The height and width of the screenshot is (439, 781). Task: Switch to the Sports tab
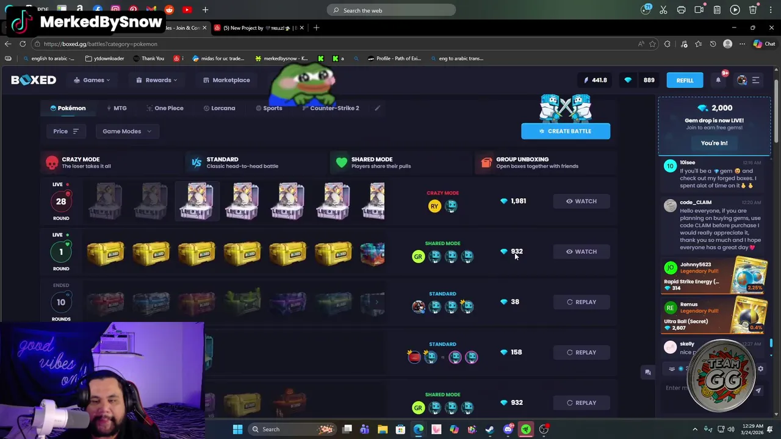(x=269, y=108)
